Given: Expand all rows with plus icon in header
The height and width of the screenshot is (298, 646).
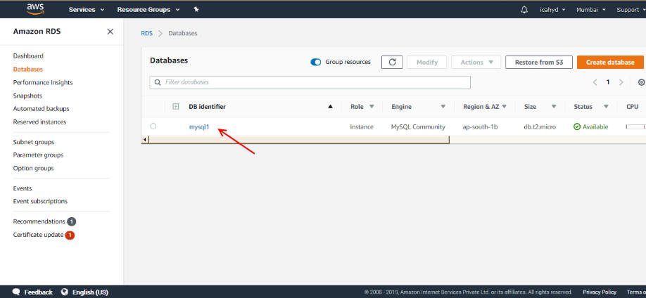Looking at the screenshot, I should tap(175, 107).
